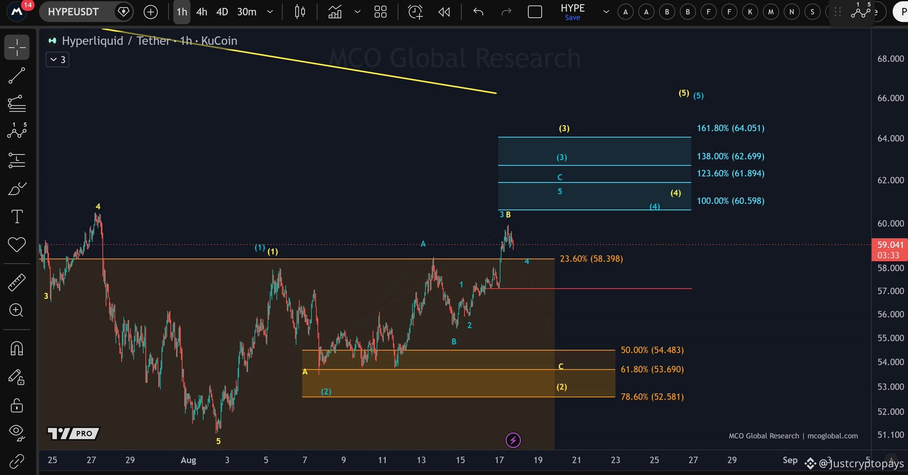Switch to the 4D timeframe
This screenshot has width=908, height=475.
coord(222,12)
